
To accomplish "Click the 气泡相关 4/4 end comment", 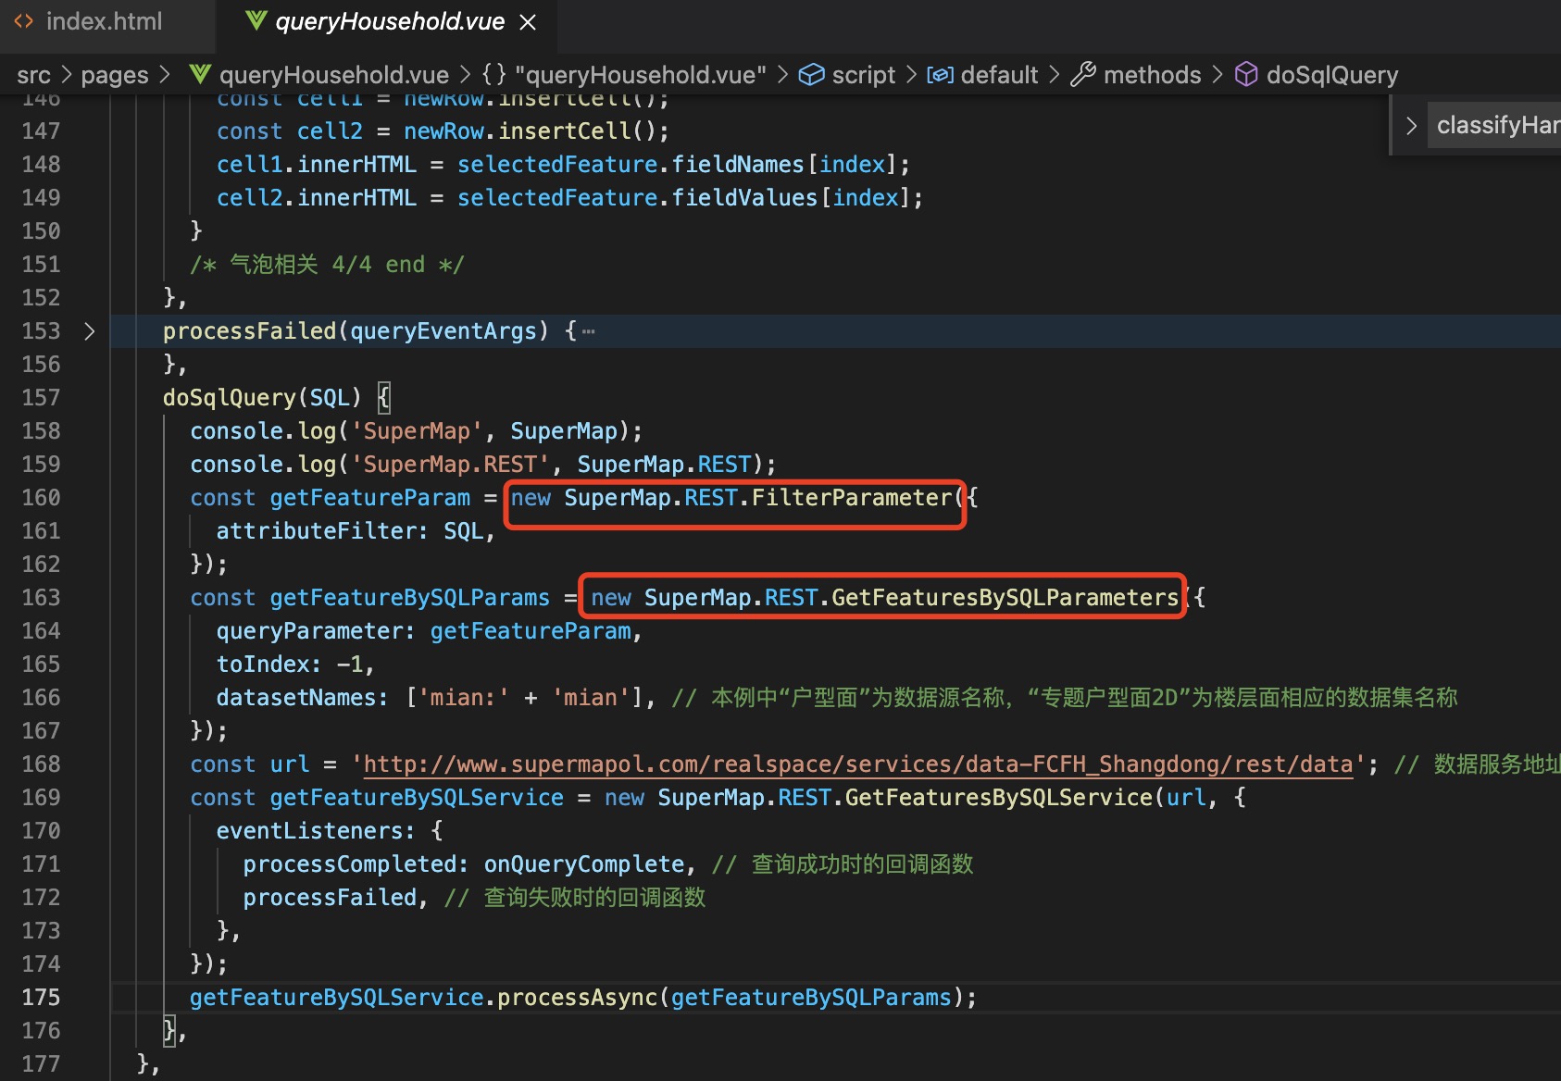I will click(327, 265).
